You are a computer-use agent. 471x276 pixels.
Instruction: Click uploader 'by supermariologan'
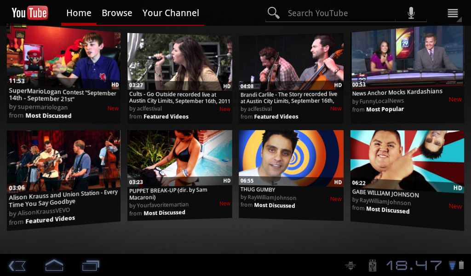[x=38, y=107]
